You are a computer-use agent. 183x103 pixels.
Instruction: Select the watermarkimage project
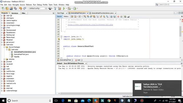[x=11, y=91]
